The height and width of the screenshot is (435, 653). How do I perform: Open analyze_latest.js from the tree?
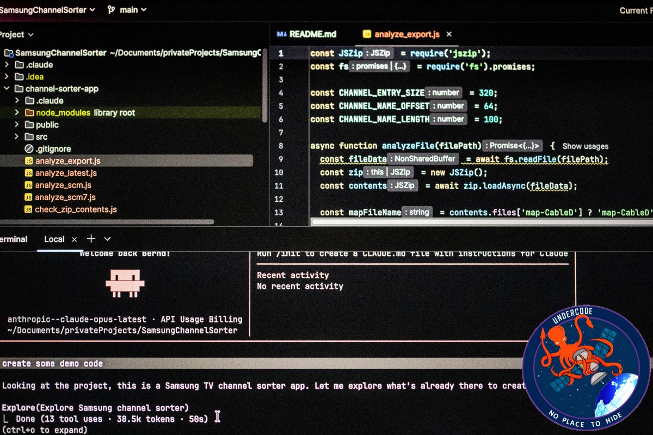(66, 173)
